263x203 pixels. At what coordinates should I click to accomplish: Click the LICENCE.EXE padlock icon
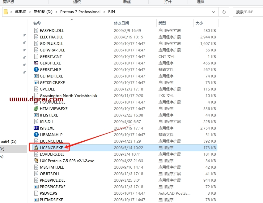pyautogui.click(x=36, y=148)
